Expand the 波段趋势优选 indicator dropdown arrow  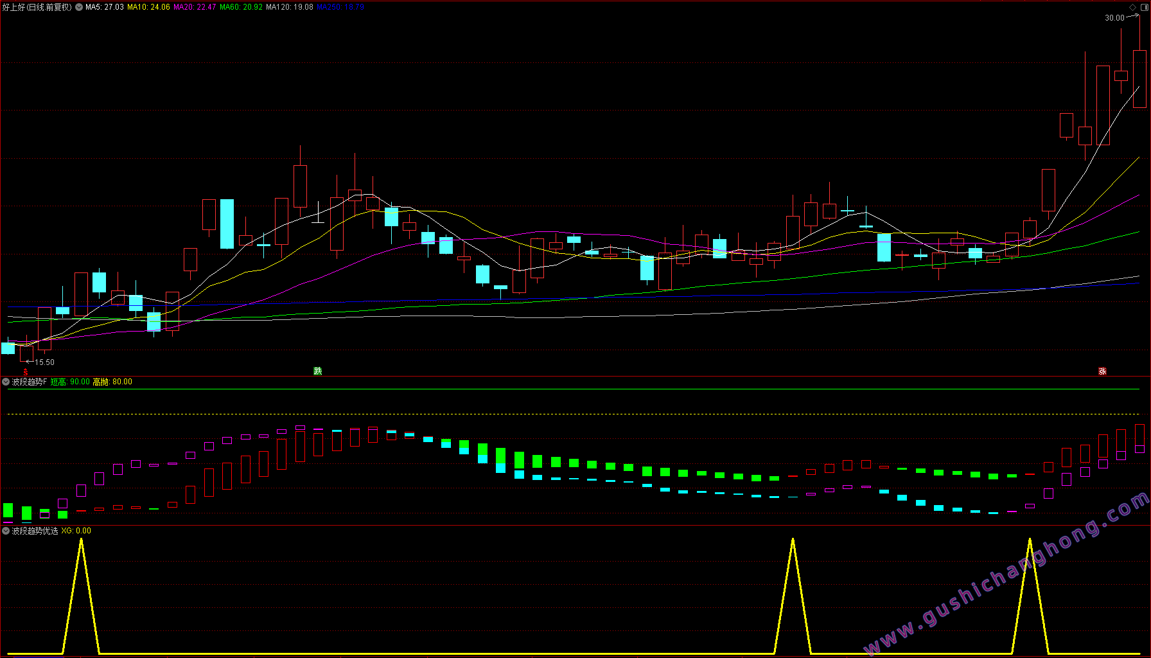point(6,531)
